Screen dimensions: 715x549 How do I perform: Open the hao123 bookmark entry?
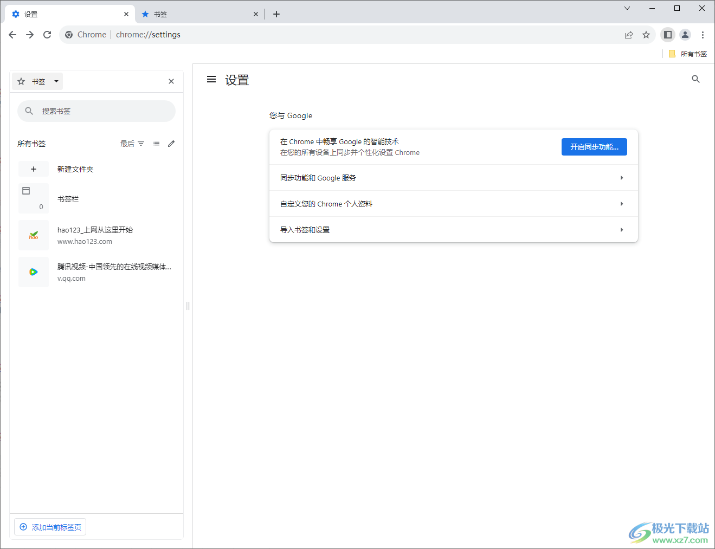coord(96,235)
